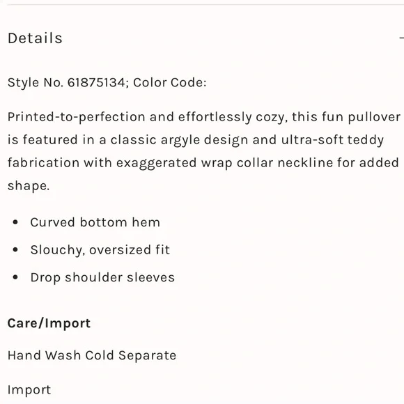Click the Care/Import bold heading
The height and width of the screenshot is (404, 404).
pos(49,323)
